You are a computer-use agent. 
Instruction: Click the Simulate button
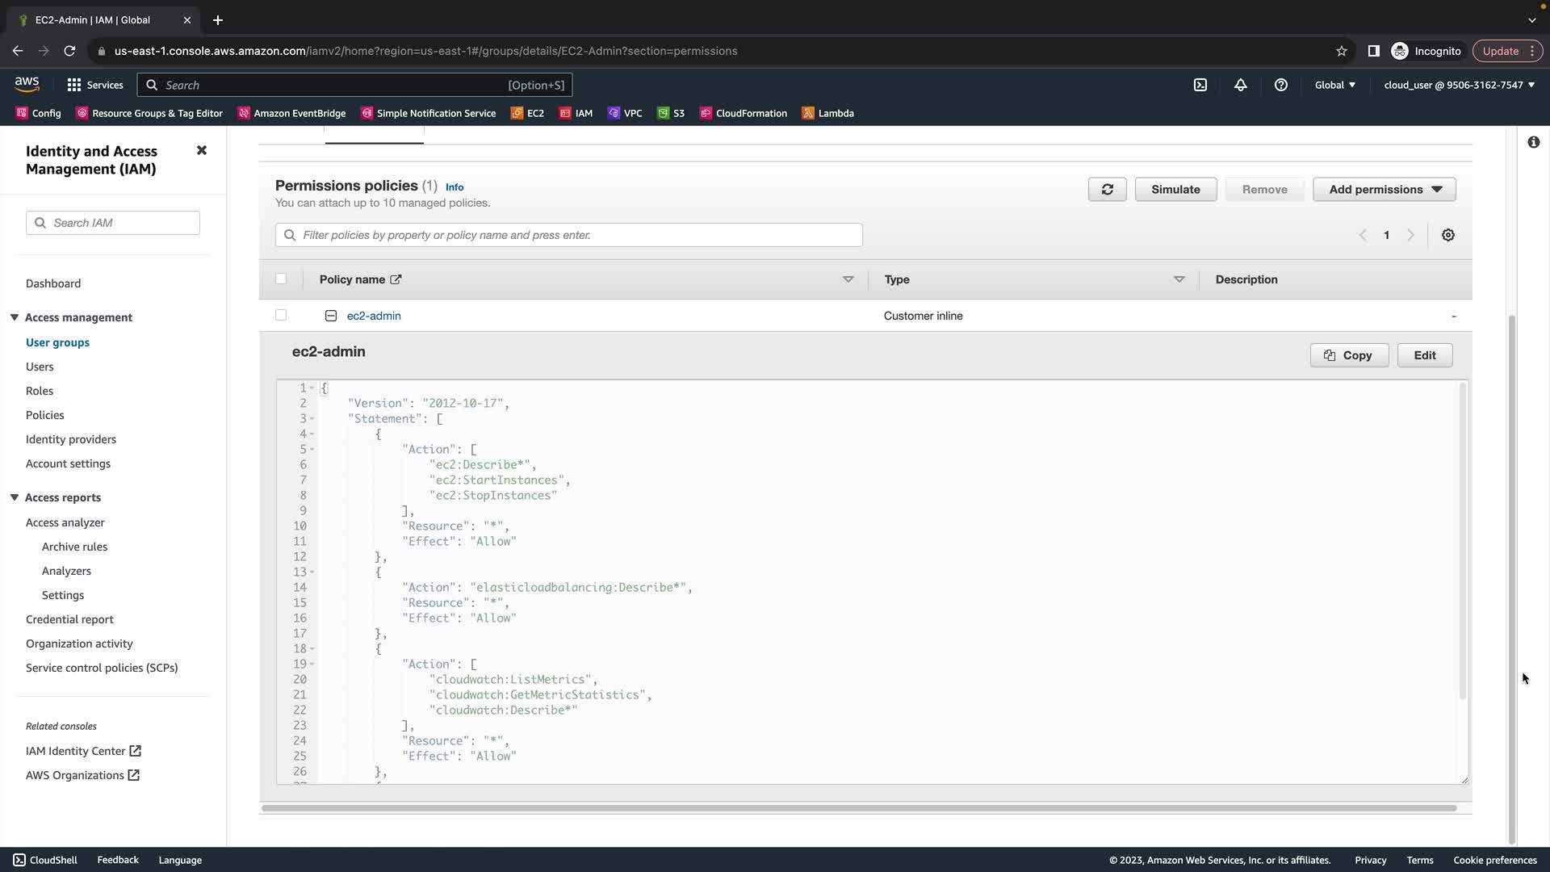pyautogui.click(x=1175, y=190)
